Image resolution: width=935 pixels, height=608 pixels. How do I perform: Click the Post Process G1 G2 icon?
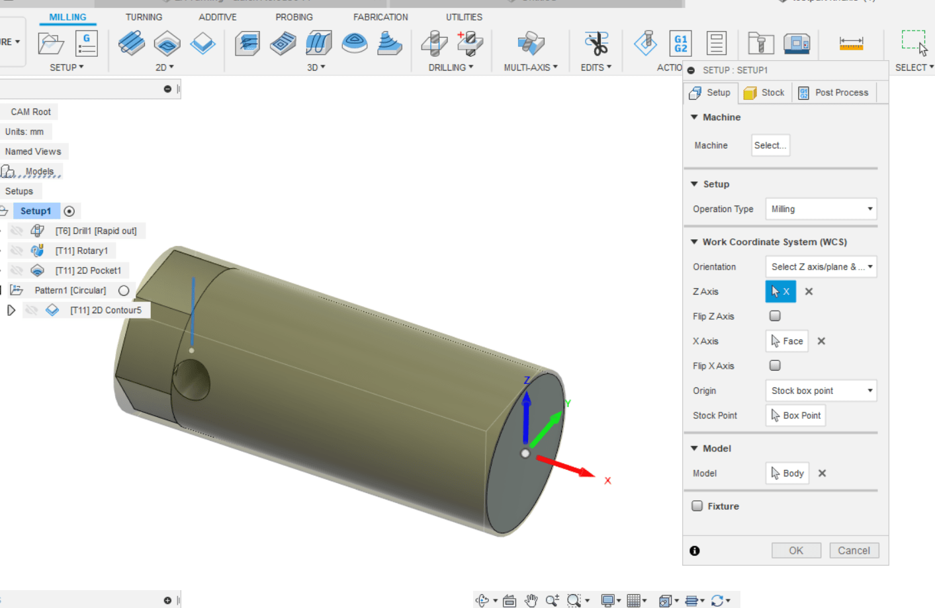click(x=680, y=43)
